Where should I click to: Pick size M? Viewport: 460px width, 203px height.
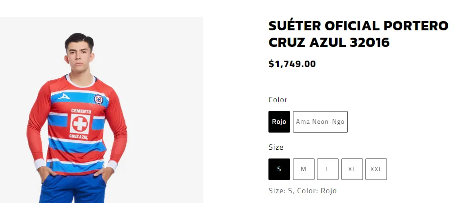(x=304, y=169)
